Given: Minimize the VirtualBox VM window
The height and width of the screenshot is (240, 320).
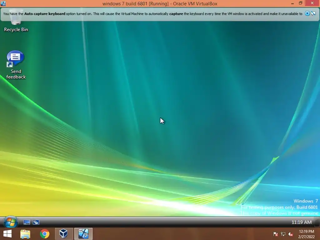Looking at the screenshot, I should pos(292,3).
